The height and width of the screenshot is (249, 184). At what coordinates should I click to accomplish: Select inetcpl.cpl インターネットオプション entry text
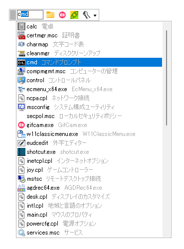click(67, 161)
